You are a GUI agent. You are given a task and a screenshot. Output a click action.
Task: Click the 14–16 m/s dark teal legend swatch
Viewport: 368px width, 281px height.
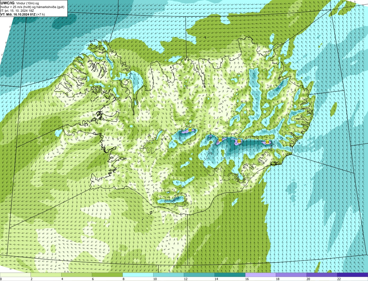(230, 275)
